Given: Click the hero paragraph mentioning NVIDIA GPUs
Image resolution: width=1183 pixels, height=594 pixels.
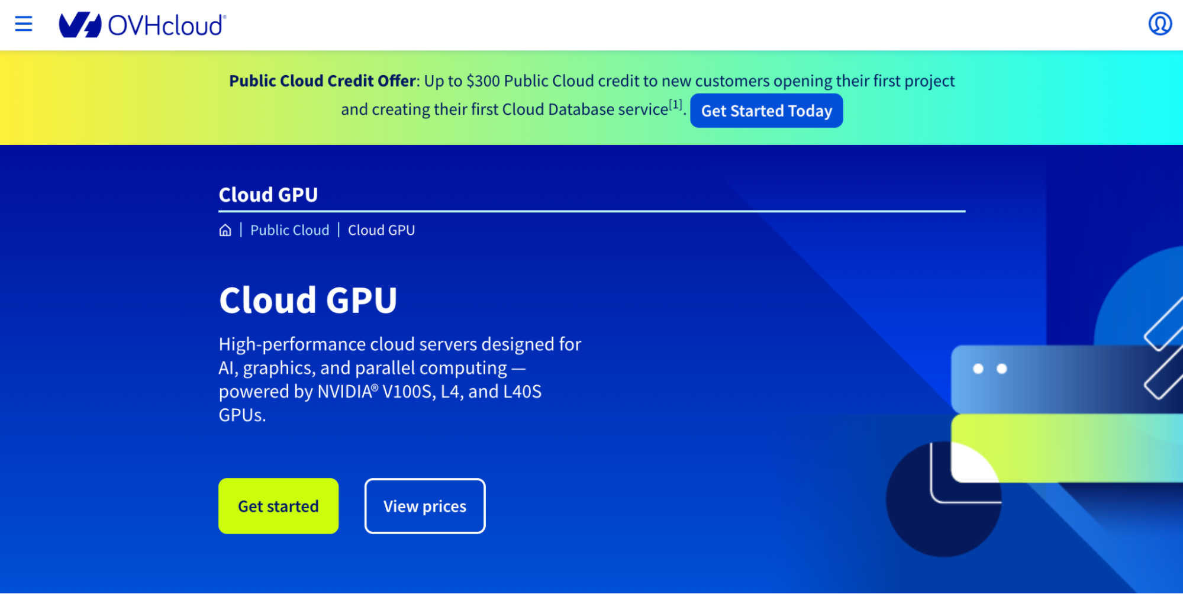Looking at the screenshot, I should [400, 379].
